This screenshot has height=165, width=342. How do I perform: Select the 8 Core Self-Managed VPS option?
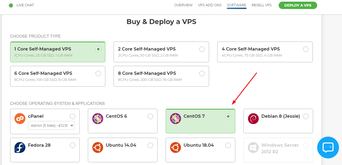click(202, 73)
